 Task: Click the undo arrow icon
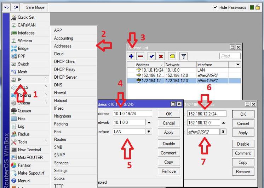[7, 7]
